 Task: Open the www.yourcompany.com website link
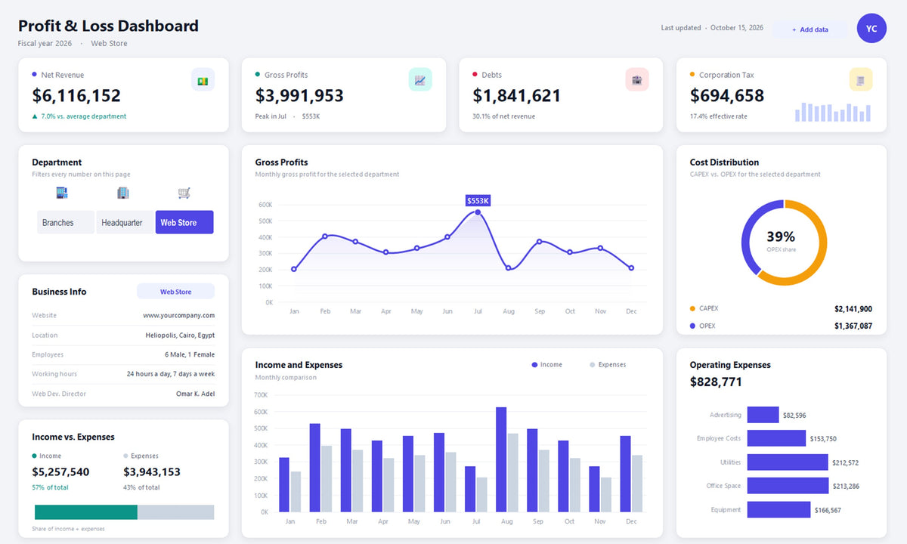178,315
